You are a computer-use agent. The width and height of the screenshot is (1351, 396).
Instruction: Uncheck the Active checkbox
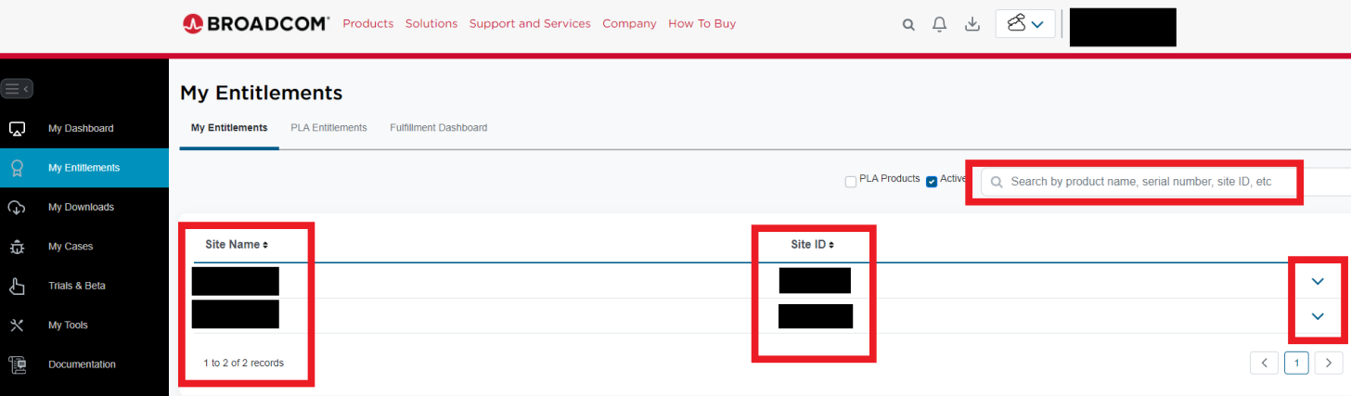tap(932, 182)
